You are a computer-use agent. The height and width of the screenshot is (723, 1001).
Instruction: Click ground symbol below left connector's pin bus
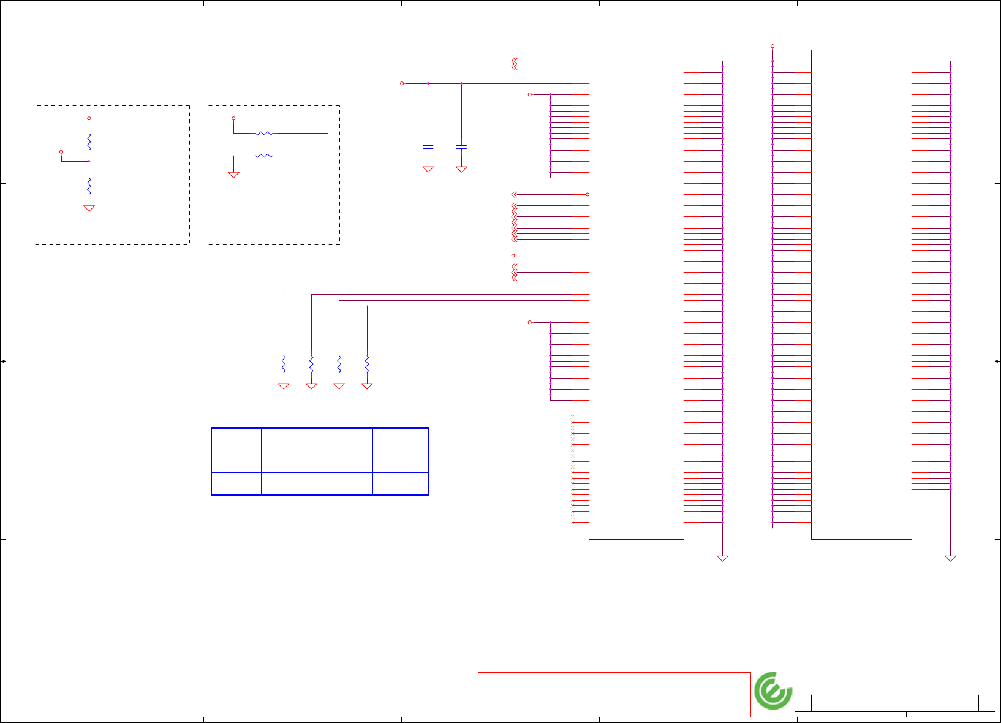pyautogui.click(x=722, y=558)
